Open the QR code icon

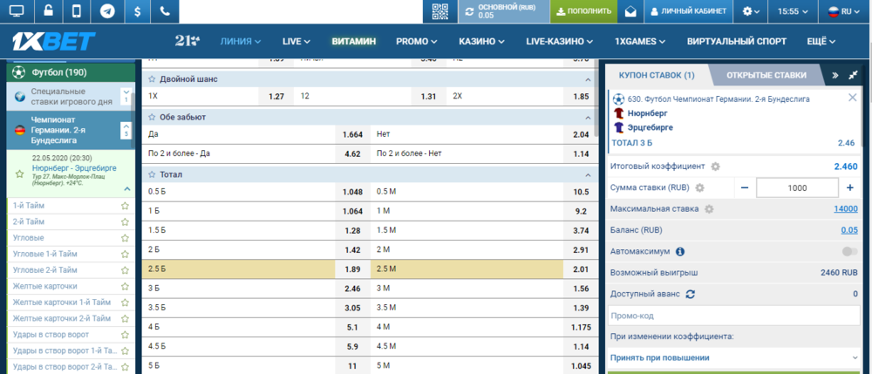click(439, 11)
